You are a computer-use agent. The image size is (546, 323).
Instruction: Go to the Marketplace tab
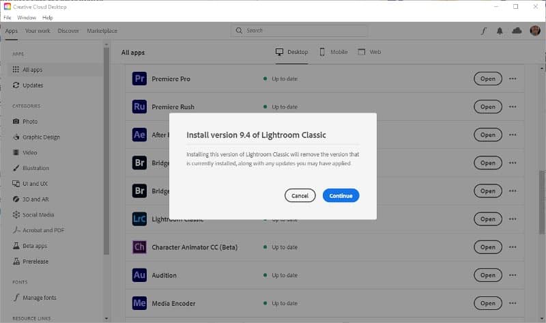point(102,31)
